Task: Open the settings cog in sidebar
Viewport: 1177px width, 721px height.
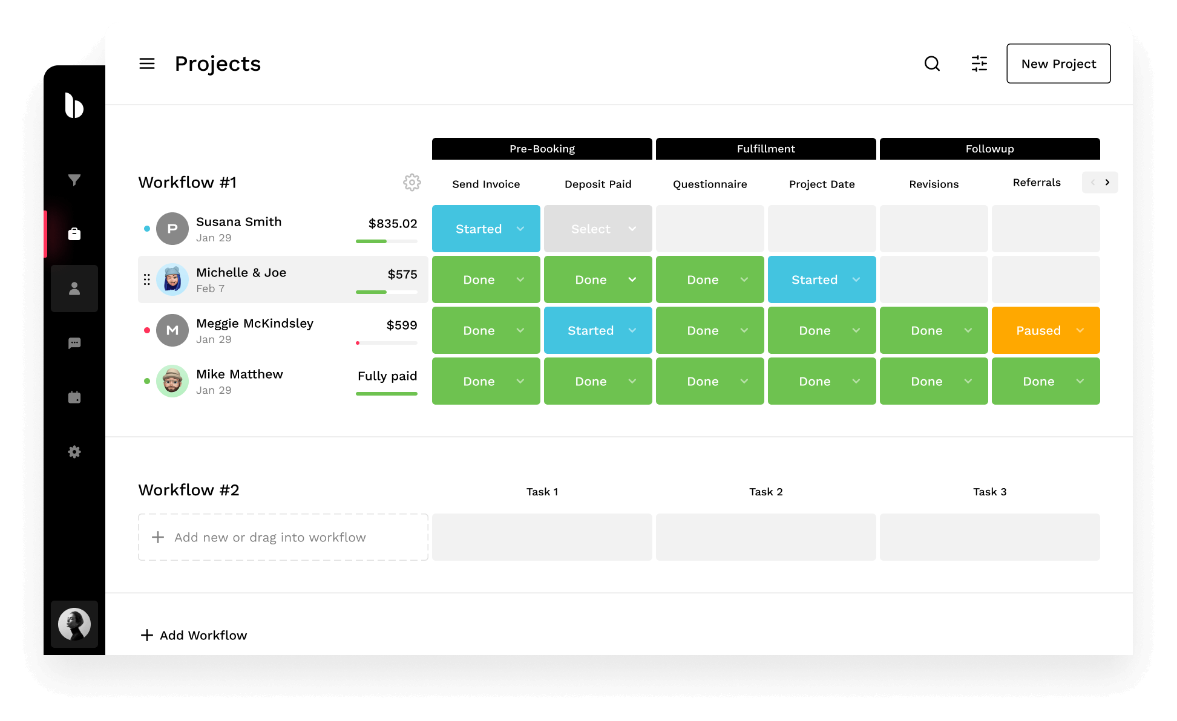Action: coord(74,452)
